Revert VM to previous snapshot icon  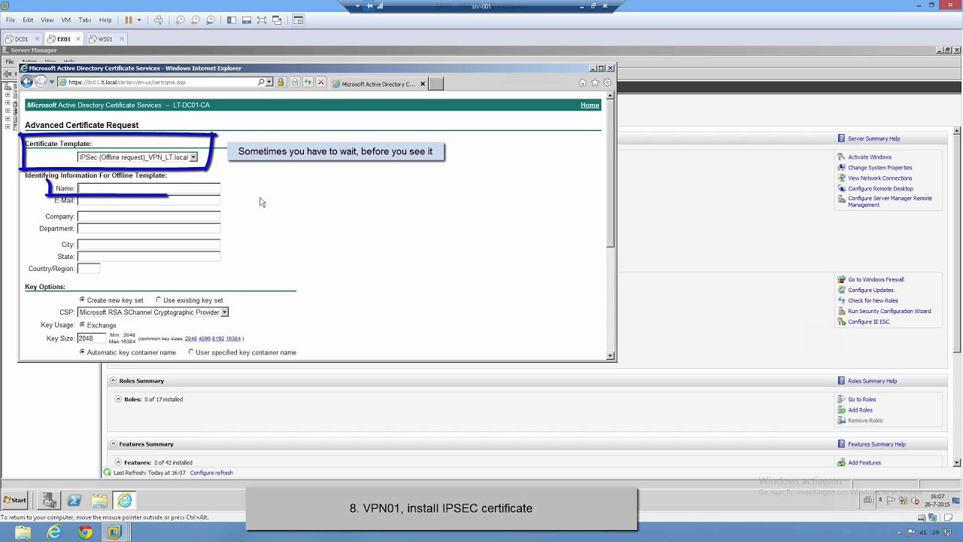tap(195, 20)
